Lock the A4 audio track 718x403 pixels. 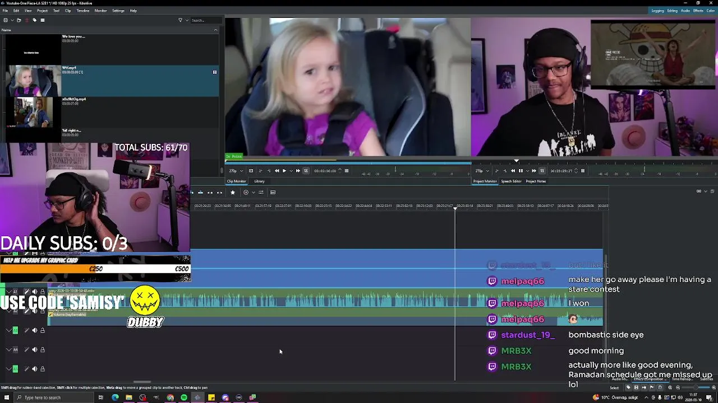click(x=42, y=350)
